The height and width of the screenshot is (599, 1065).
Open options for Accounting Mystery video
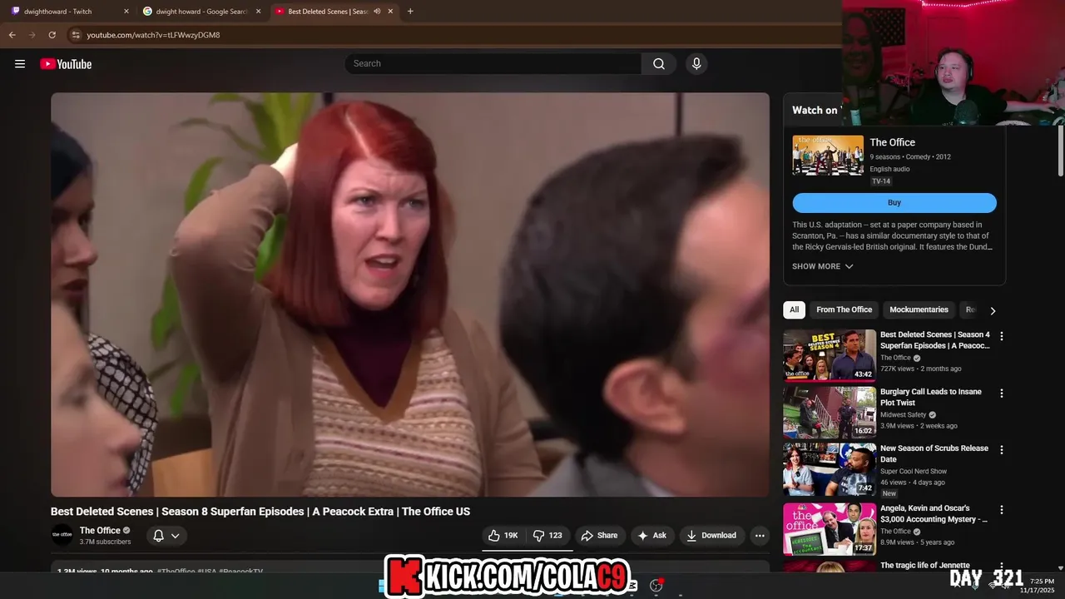[x=1002, y=509]
